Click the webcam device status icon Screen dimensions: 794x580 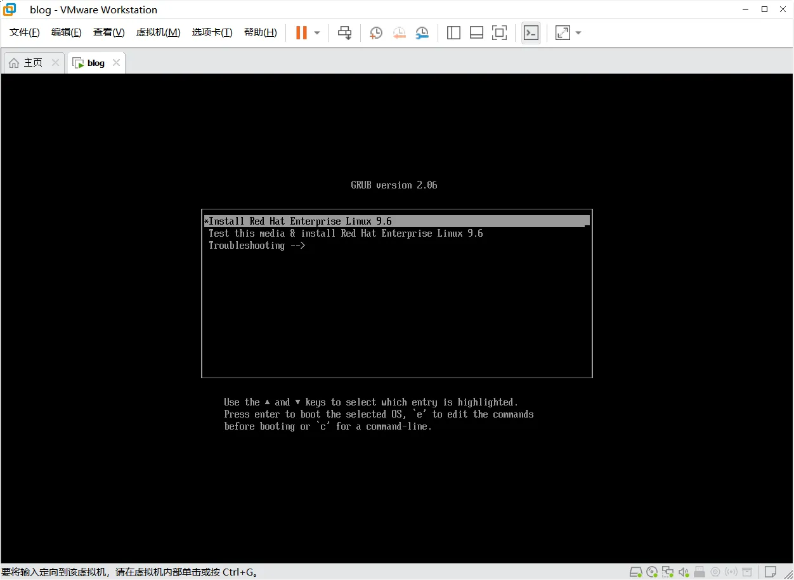click(x=715, y=572)
